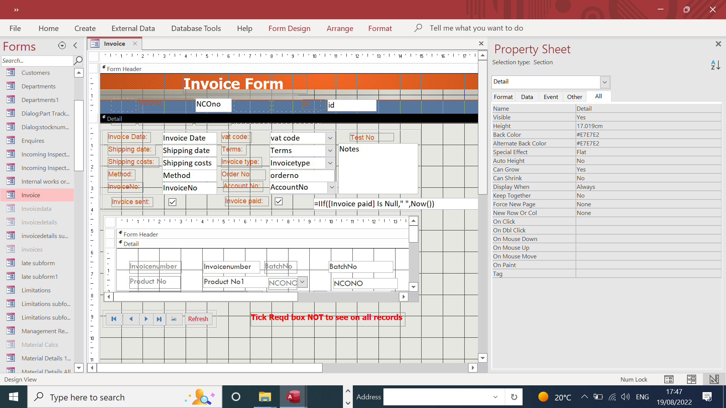Click the previous record arrow button
Image resolution: width=726 pixels, height=408 pixels.
[x=131, y=319]
